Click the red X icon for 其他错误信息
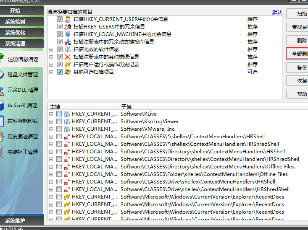 click(68, 57)
